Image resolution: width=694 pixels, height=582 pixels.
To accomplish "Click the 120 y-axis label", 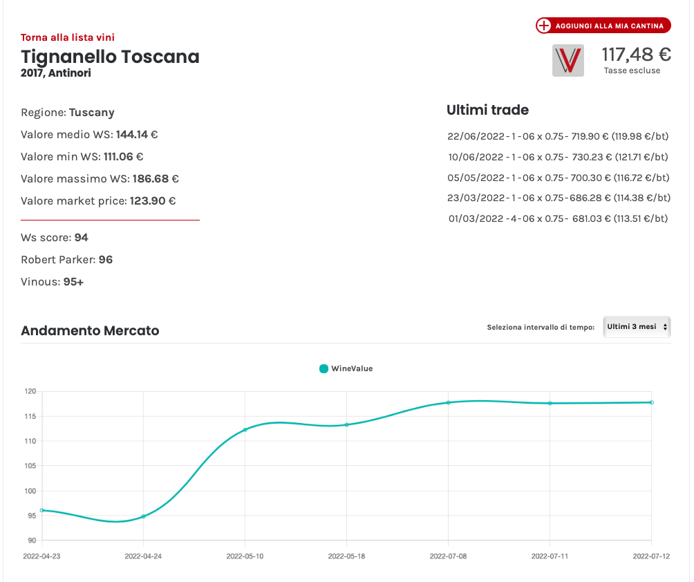I will [x=30, y=391].
